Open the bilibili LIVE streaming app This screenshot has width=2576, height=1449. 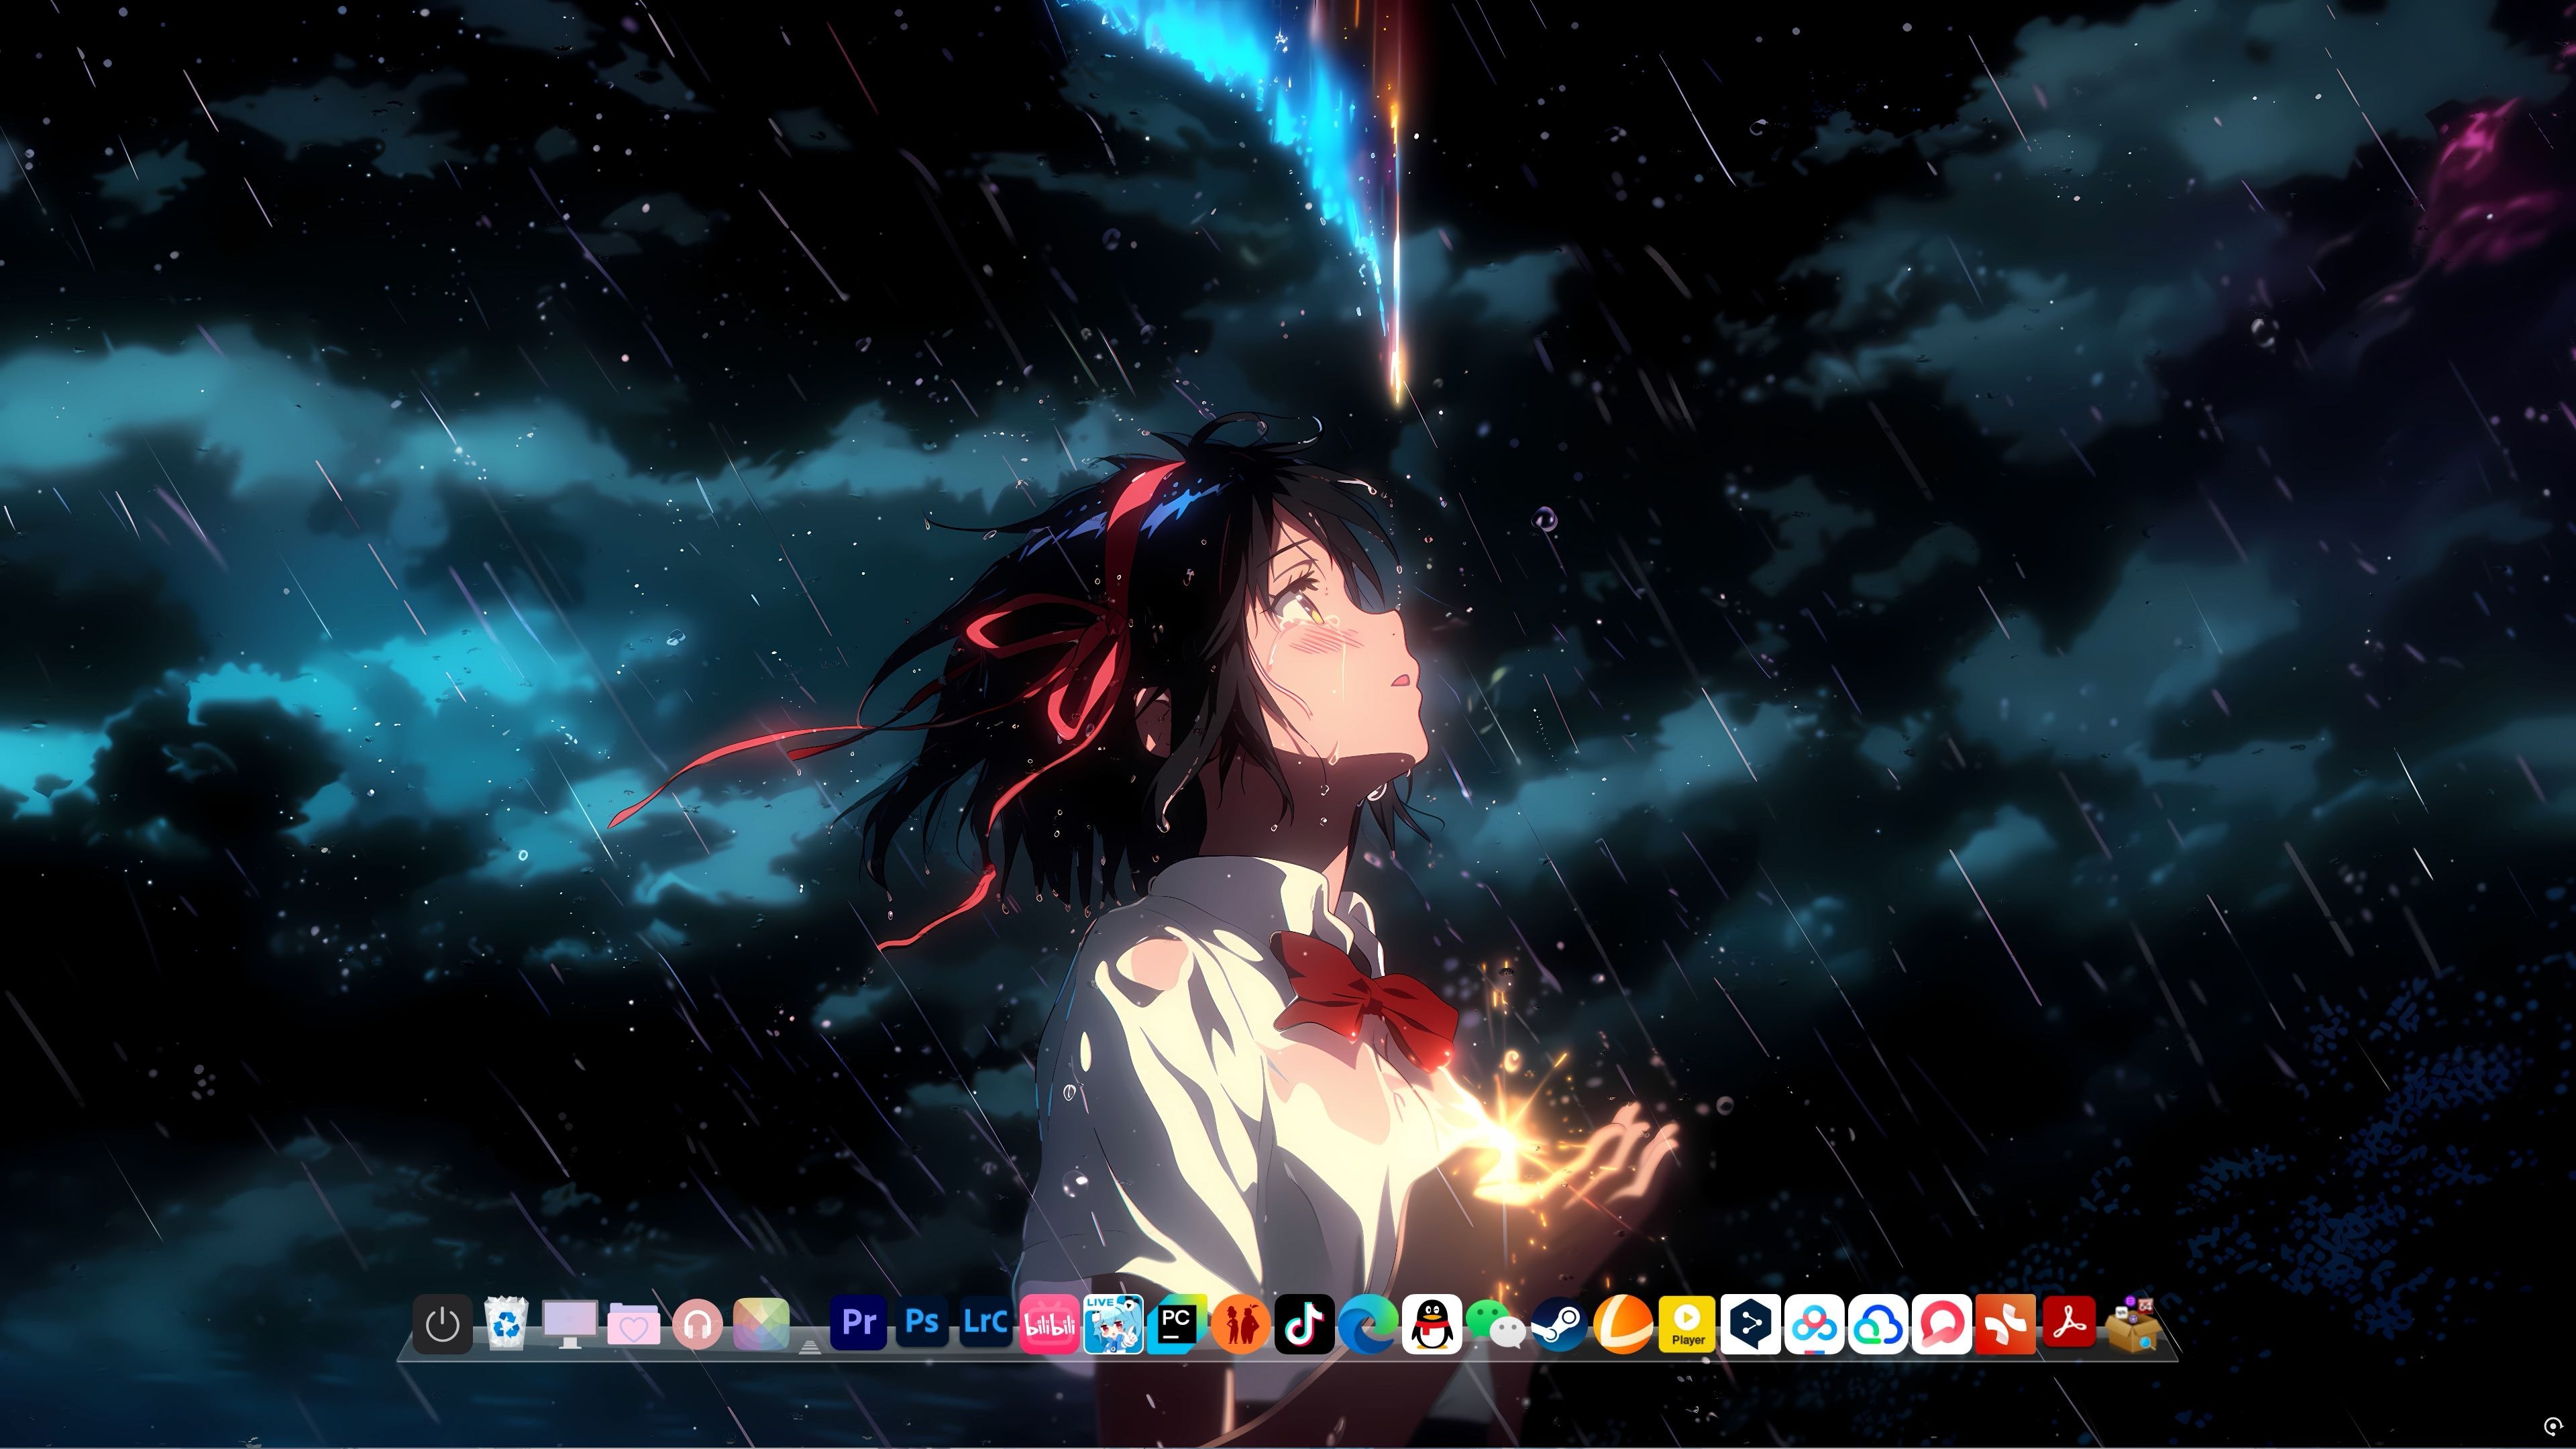click(1113, 1324)
